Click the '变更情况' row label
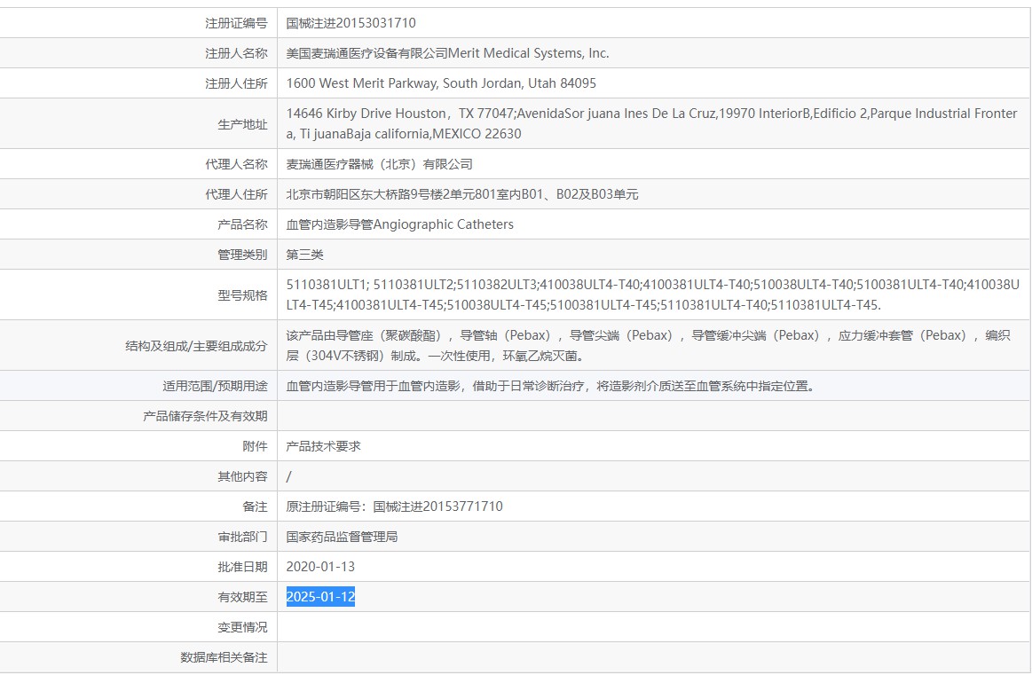The height and width of the screenshot is (683, 1032). (242, 628)
